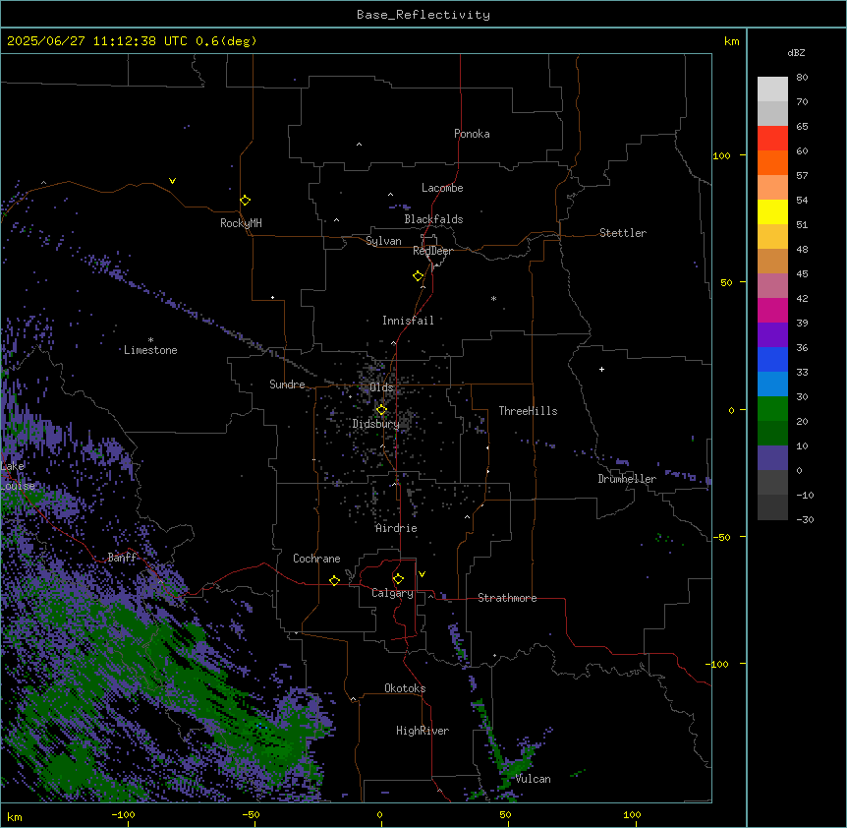Select the light blue 30-33 dBZ swatch

tap(772, 384)
